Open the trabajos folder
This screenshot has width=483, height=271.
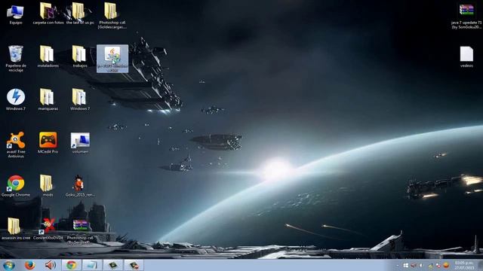tap(80, 56)
